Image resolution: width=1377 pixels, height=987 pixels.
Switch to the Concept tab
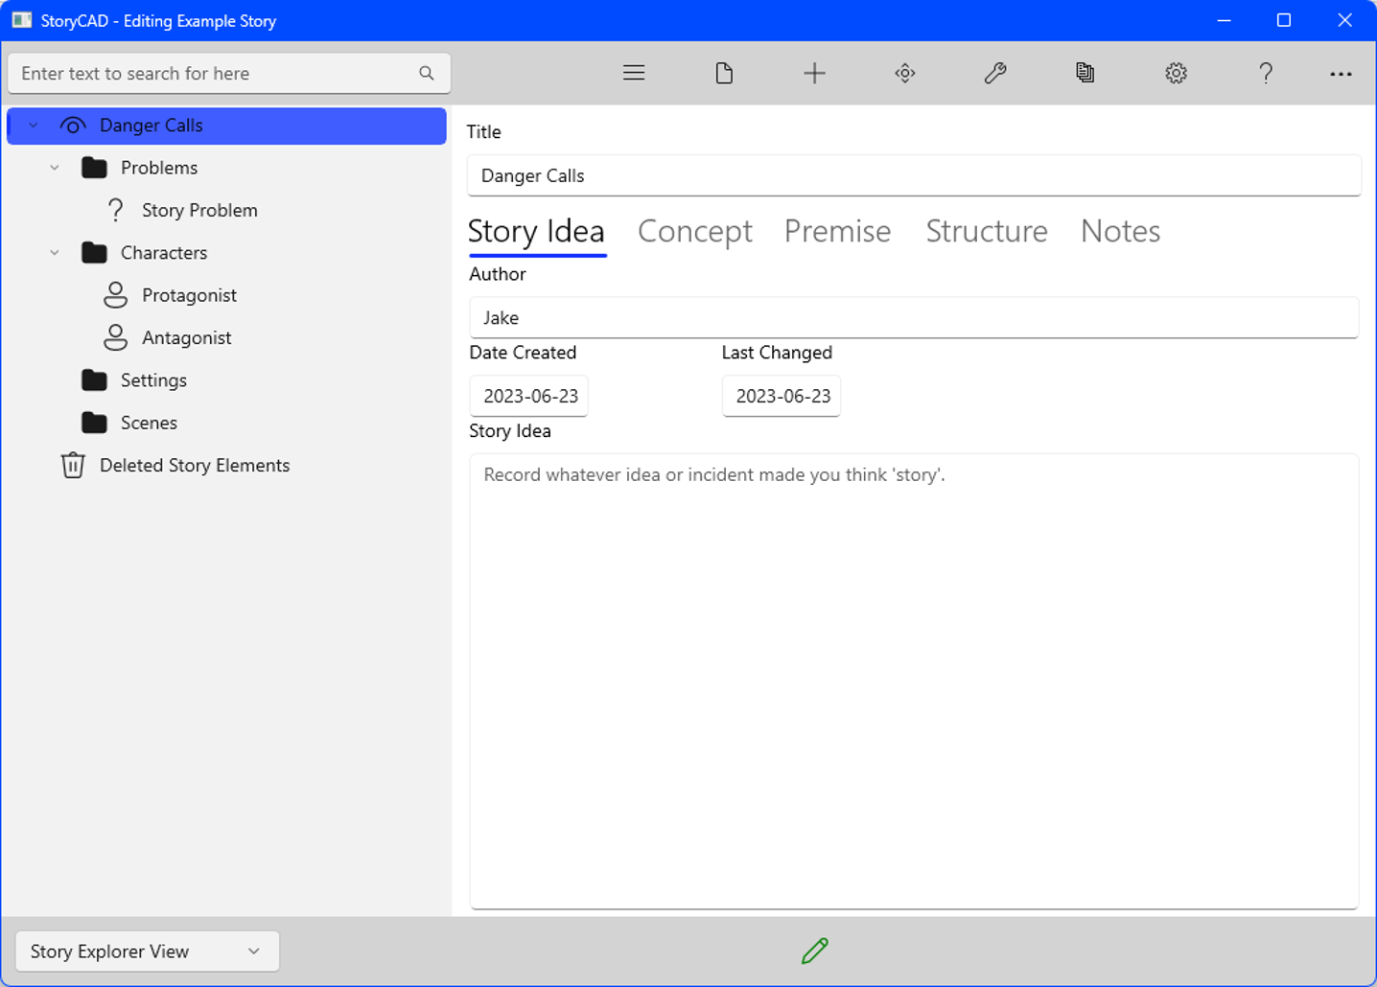[694, 231]
